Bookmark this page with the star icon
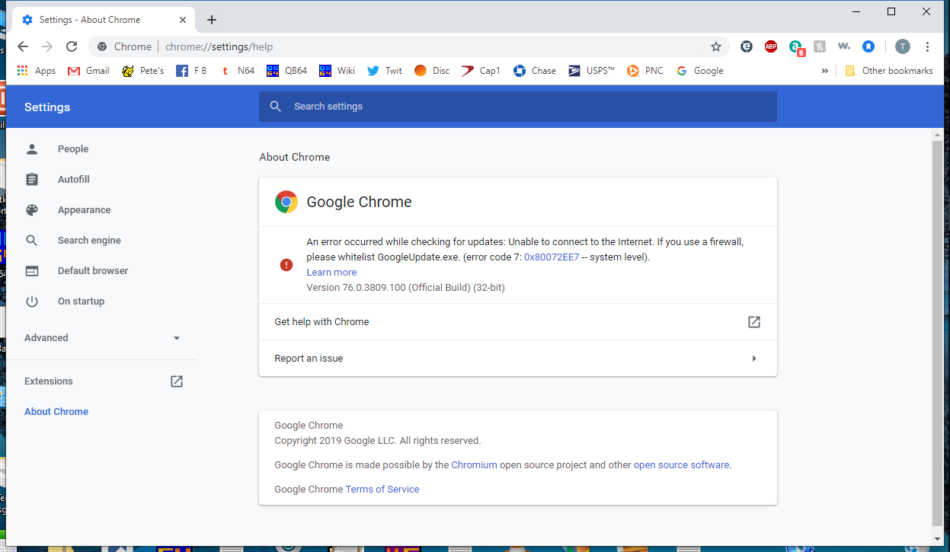Screen dimensions: 950x552 click(x=716, y=46)
